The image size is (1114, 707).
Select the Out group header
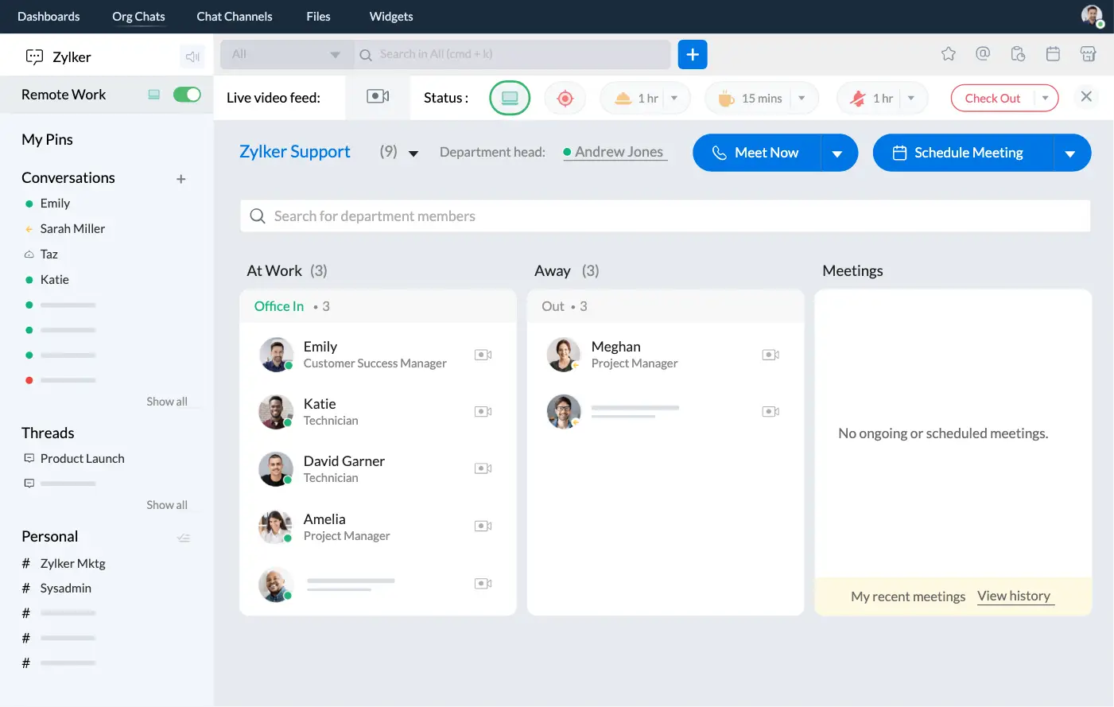tap(666, 306)
